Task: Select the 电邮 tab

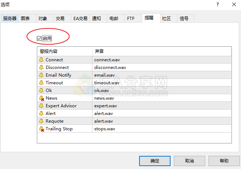Action: tap(116, 19)
